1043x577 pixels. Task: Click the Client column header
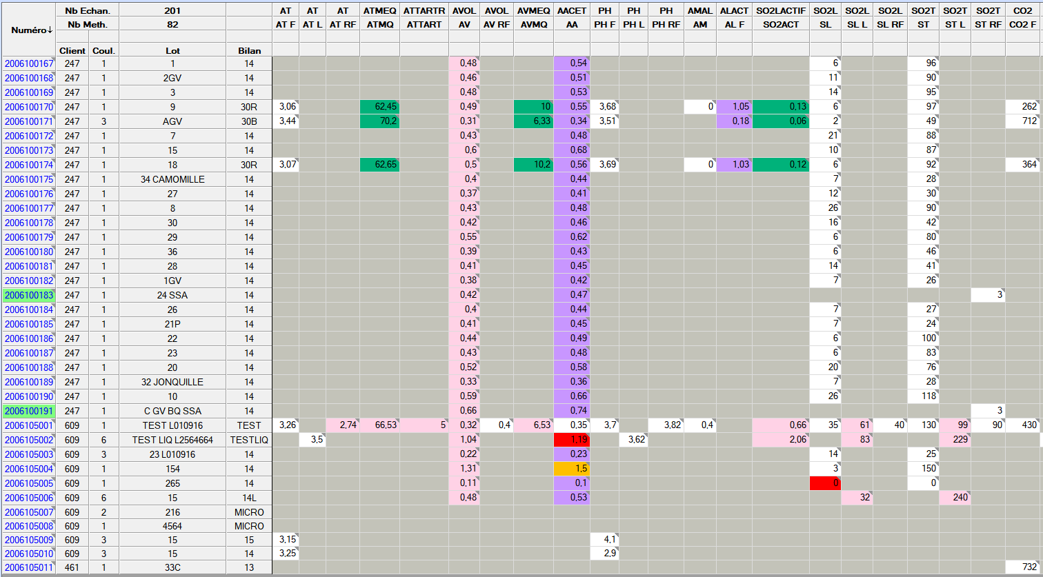tap(72, 50)
